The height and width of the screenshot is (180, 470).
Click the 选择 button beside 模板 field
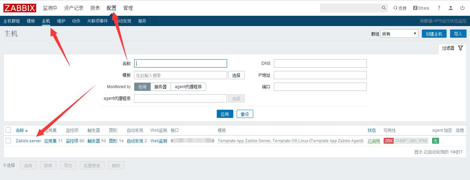click(x=236, y=75)
